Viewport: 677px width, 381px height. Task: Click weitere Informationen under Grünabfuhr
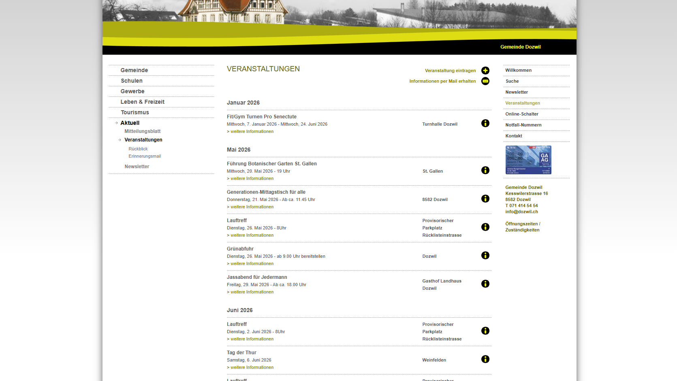pyautogui.click(x=252, y=263)
